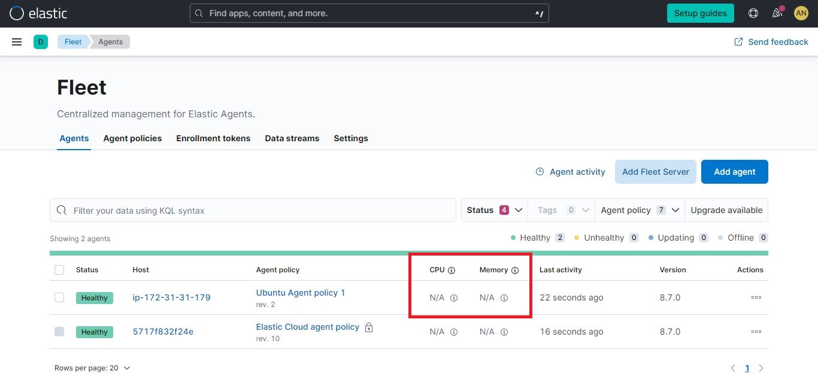
Task: Open the help globe icon
Action: [753, 13]
